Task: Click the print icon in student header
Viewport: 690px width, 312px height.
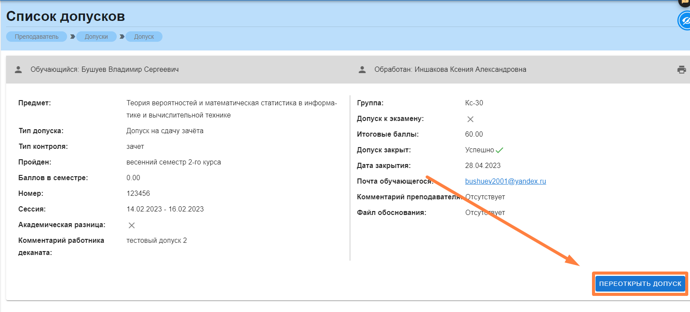Action: (681, 70)
